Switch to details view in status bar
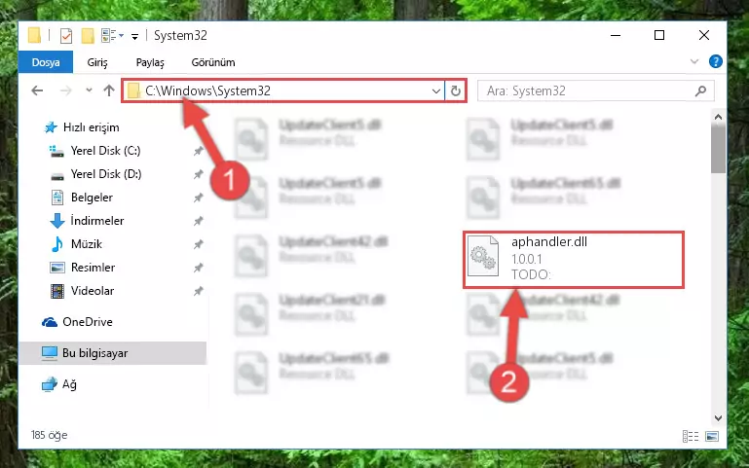Screen dimensions: 749x468 click(691, 436)
